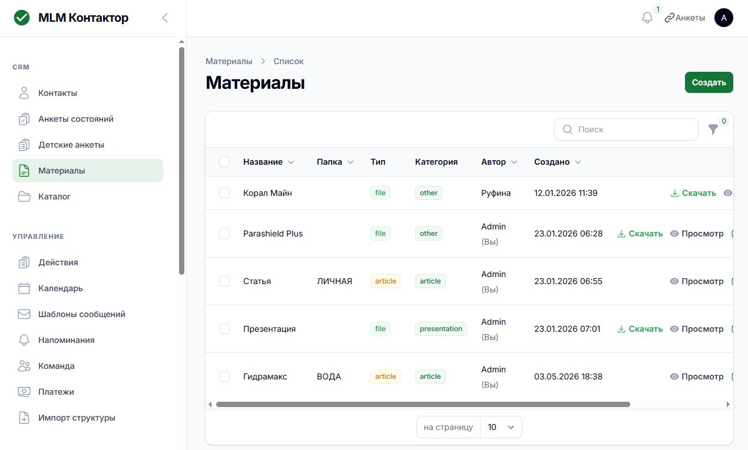
Task: Click the Детские анкеты clipboard icon
Action: [x=24, y=145]
